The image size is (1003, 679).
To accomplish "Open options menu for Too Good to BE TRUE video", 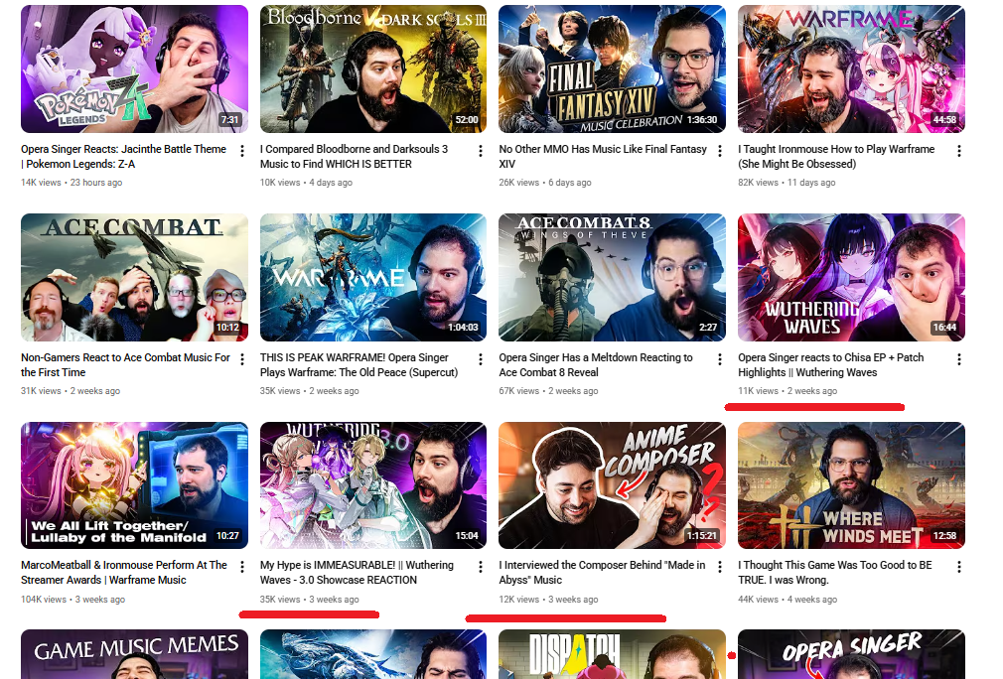I will (x=959, y=567).
